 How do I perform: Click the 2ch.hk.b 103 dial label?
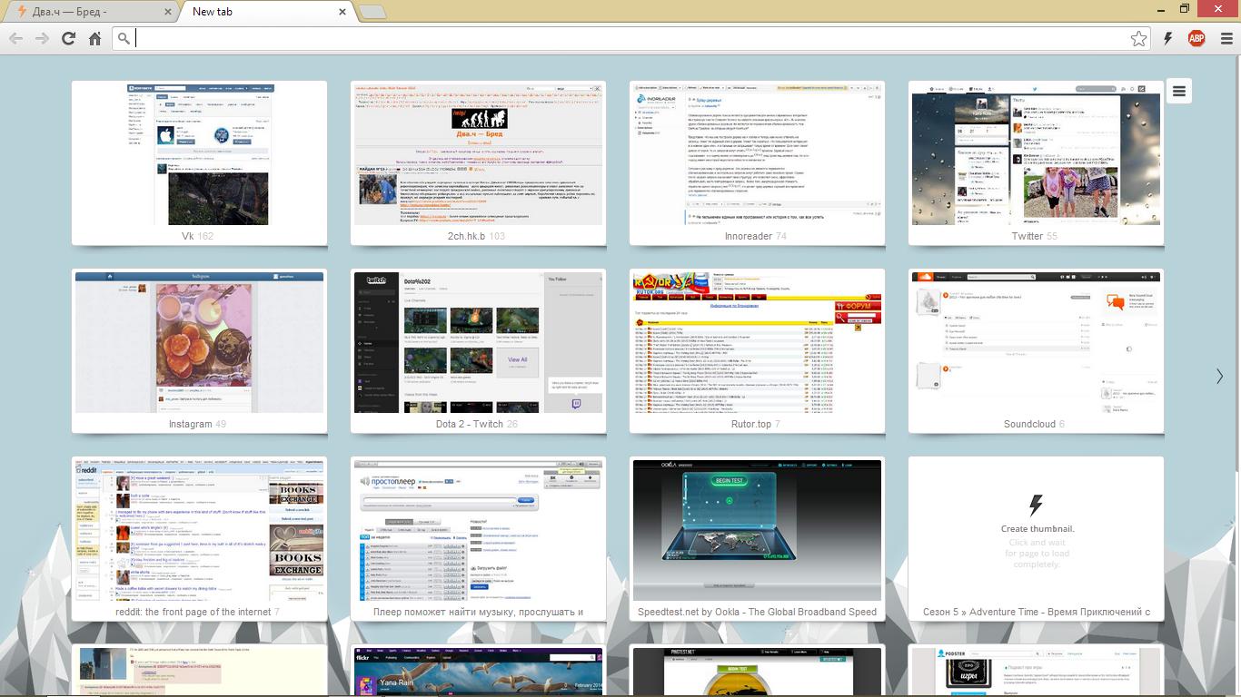(x=477, y=236)
